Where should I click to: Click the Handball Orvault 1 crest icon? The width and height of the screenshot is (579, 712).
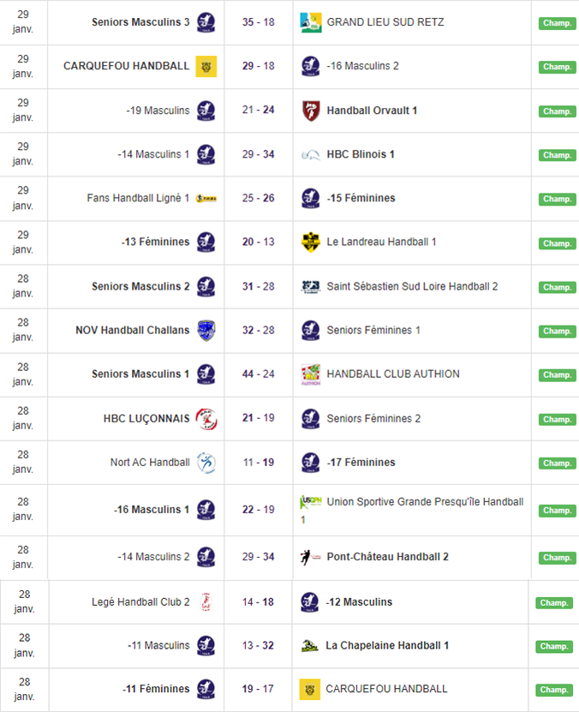click(x=310, y=111)
